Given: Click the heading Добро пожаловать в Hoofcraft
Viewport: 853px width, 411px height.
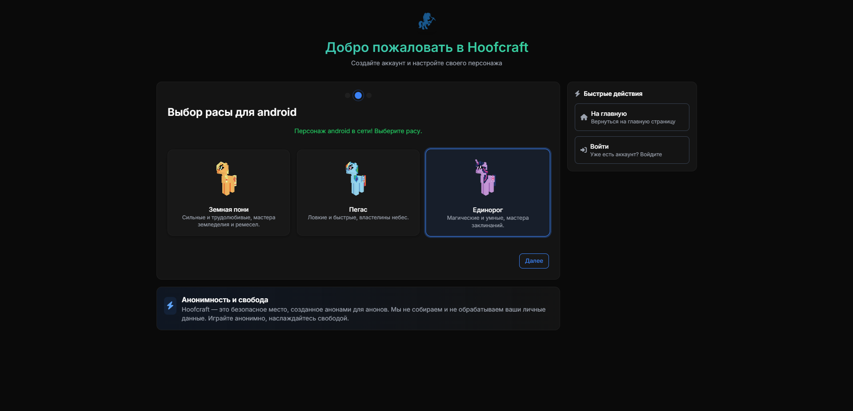Looking at the screenshot, I should [x=426, y=47].
